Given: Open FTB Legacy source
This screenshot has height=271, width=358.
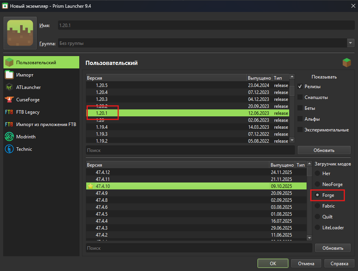Looking at the screenshot, I should click(41, 112).
